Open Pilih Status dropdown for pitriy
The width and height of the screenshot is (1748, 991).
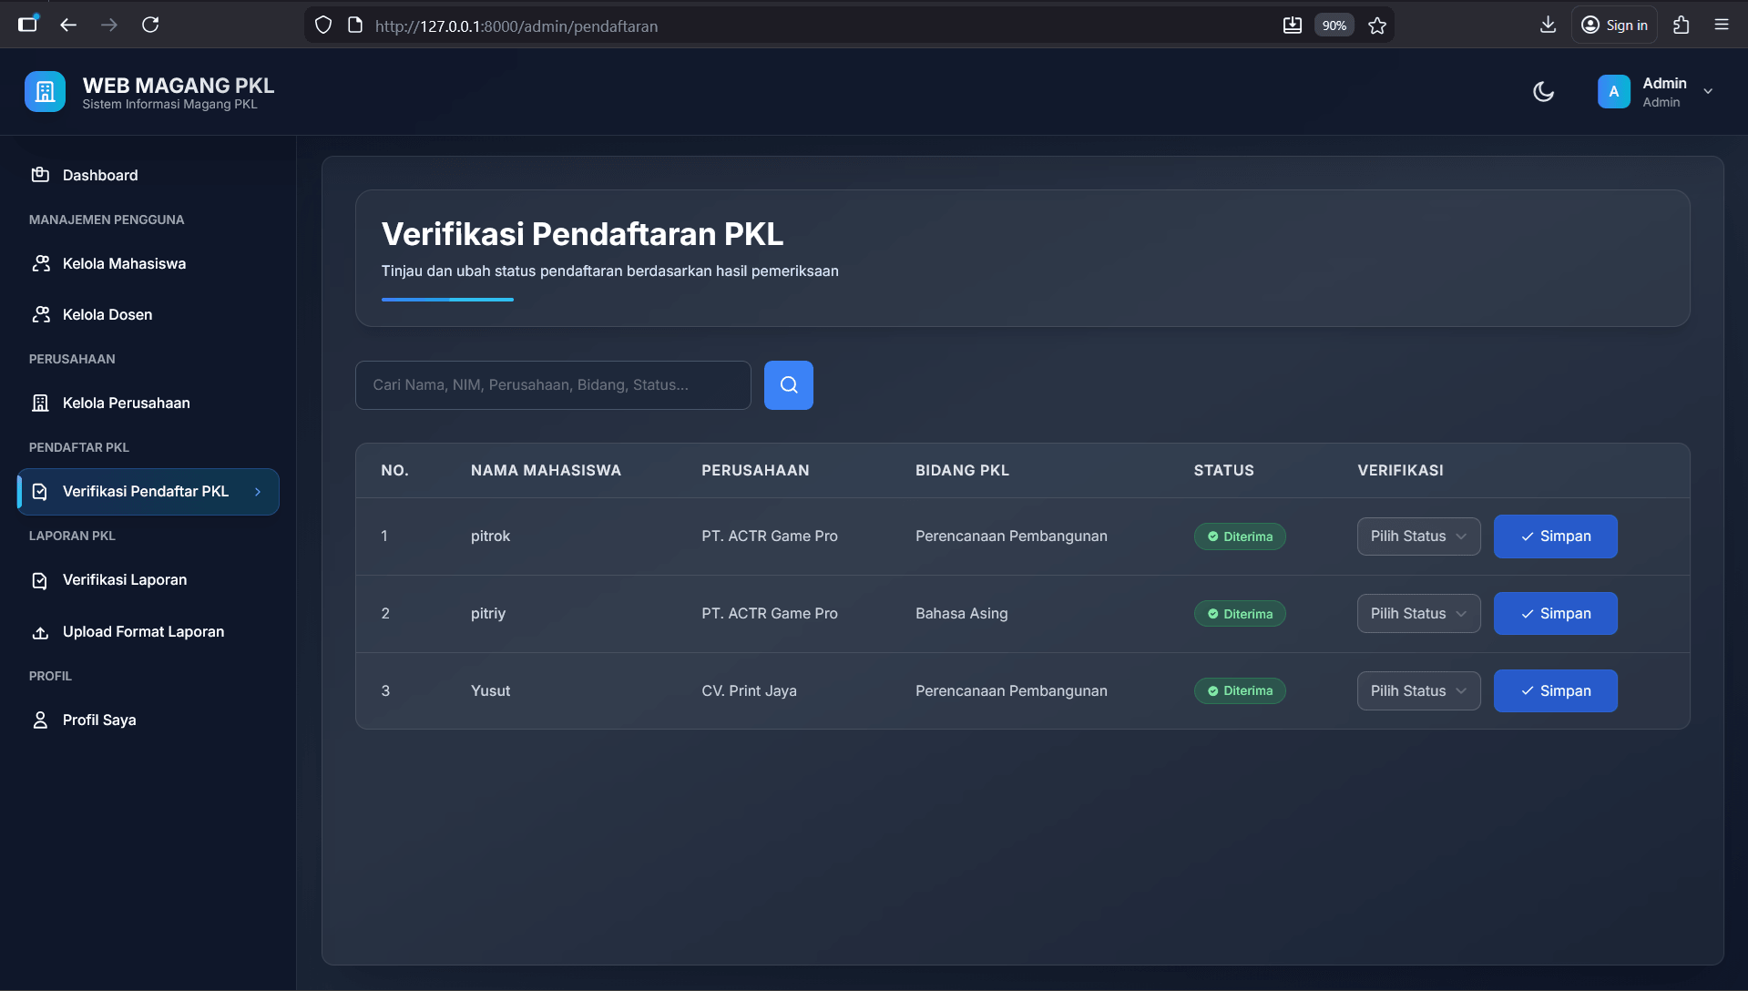[x=1418, y=614]
